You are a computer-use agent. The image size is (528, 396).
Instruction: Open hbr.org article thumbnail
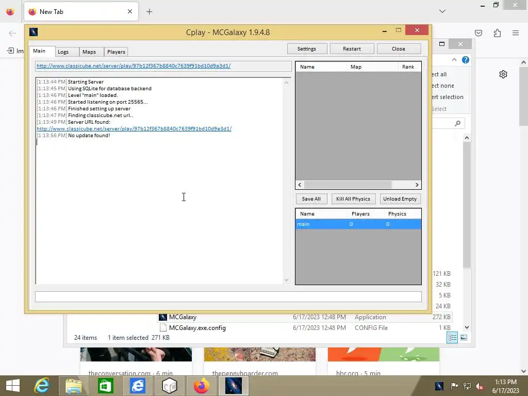click(384, 354)
